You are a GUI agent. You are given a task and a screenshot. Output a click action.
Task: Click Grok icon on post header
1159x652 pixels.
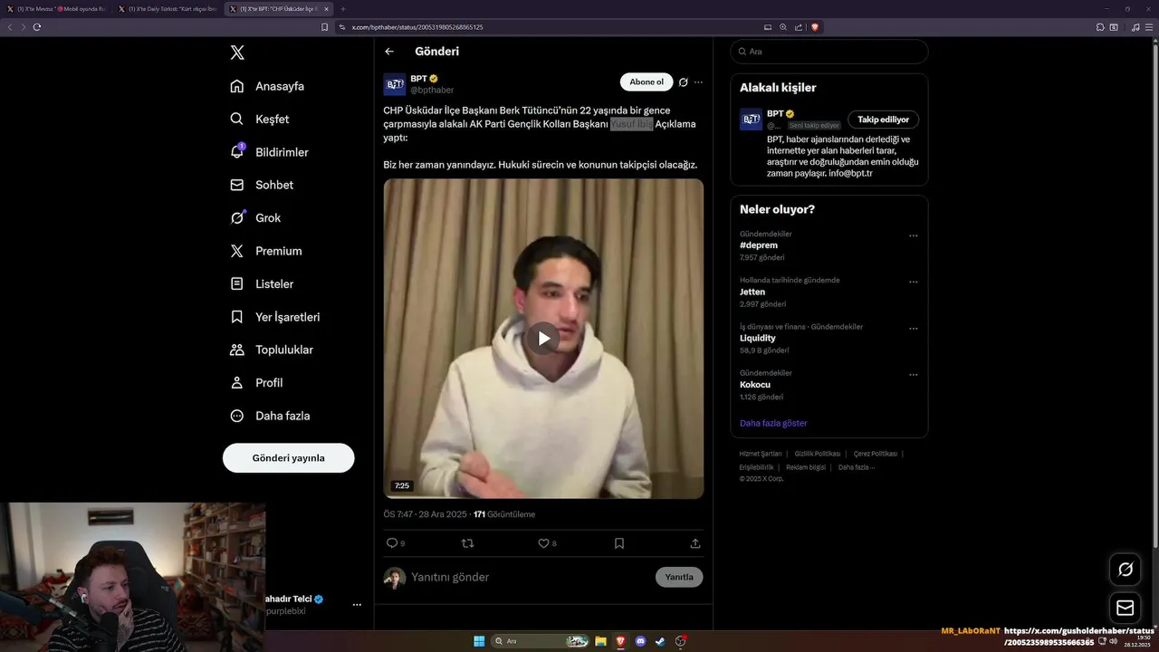[x=684, y=82]
